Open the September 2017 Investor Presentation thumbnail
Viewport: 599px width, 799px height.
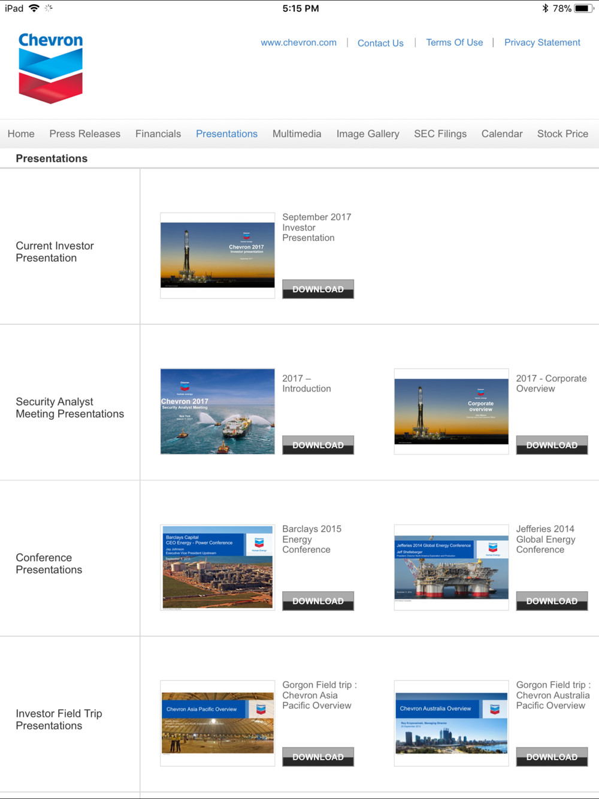[x=217, y=255]
